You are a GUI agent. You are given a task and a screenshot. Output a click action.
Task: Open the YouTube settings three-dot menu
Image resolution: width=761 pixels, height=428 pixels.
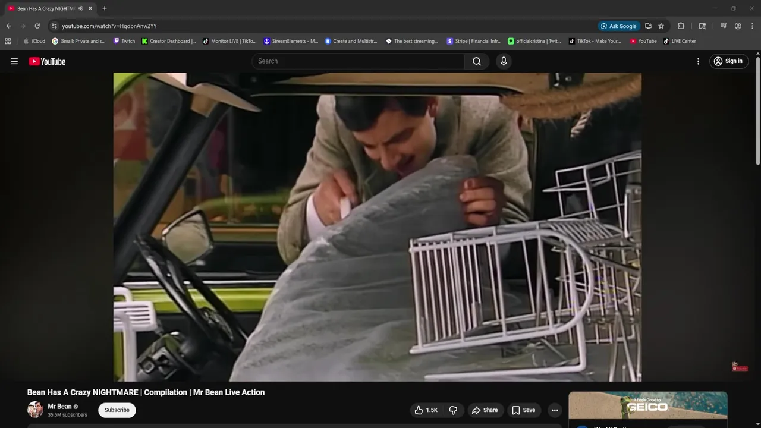pos(698,61)
